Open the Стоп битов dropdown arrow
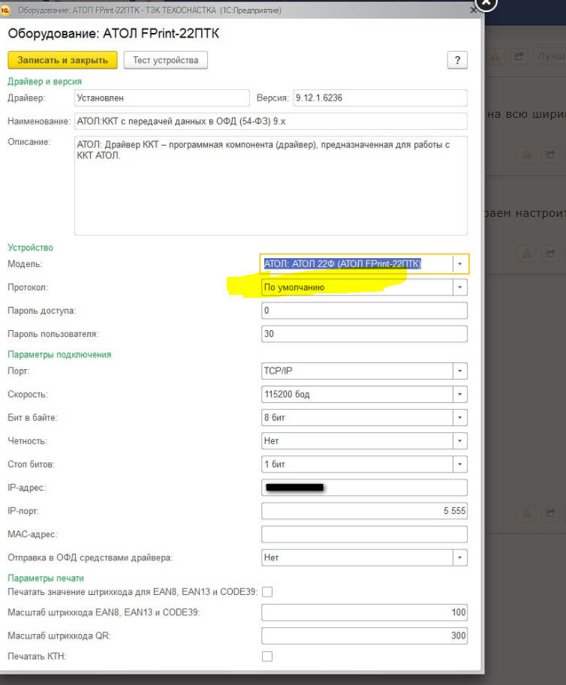The height and width of the screenshot is (685, 566). pyautogui.click(x=460, y=464)
